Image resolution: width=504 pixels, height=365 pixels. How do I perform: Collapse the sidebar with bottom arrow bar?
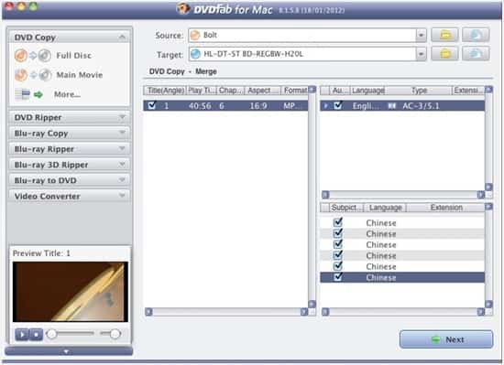coord(69,351)
